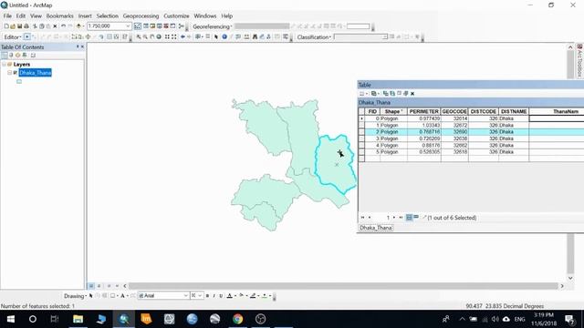Show all records in table

[409, 217]
